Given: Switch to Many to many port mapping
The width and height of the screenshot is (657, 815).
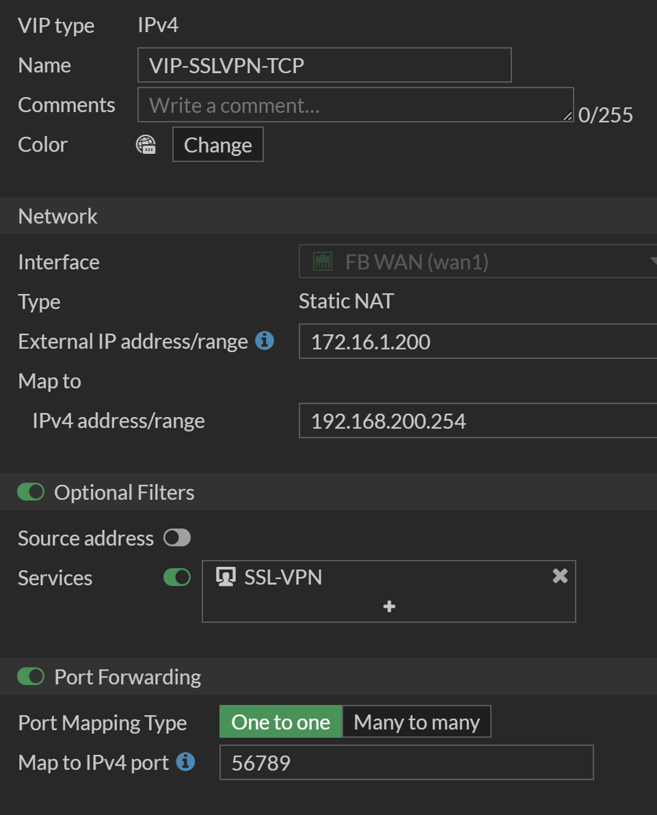Looking at the screenshot, I should coord(416,722).
